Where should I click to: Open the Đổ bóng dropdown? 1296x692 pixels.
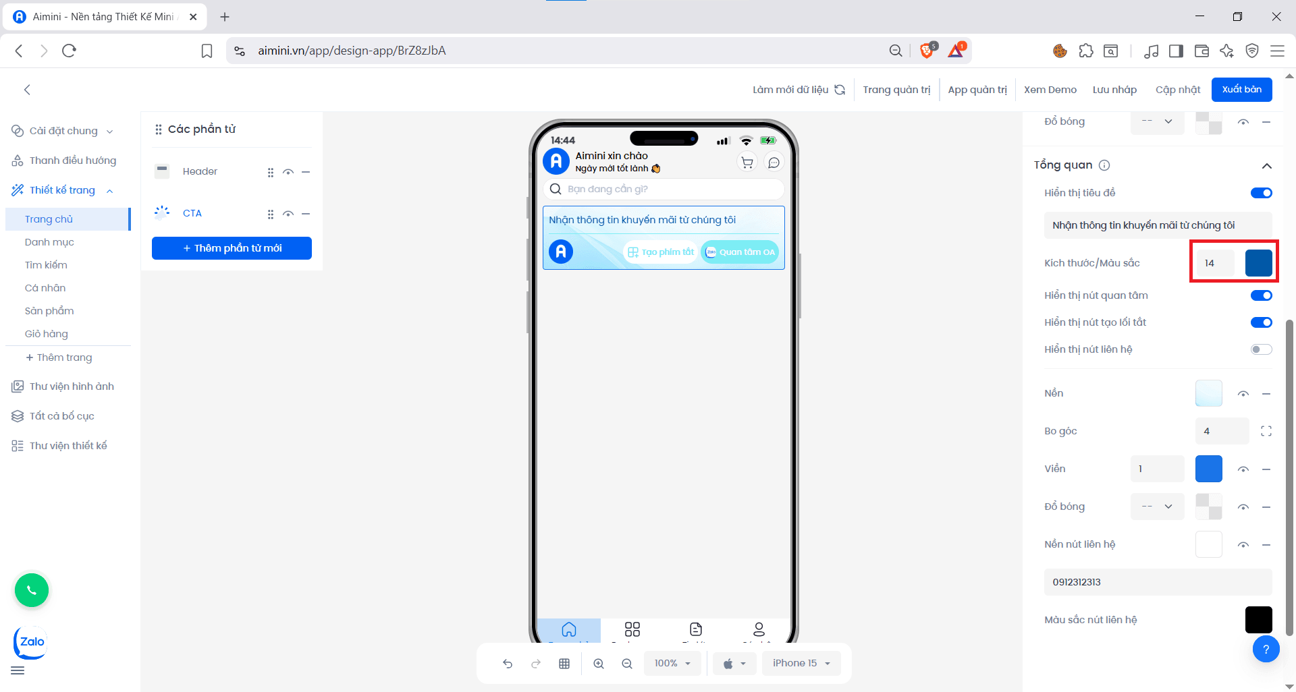point(1156,507)
